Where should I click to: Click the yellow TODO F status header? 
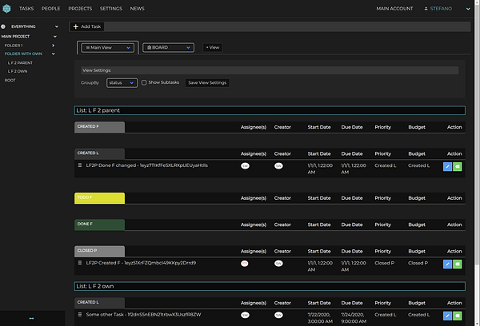pyautogui.click(x=99, y=197)
